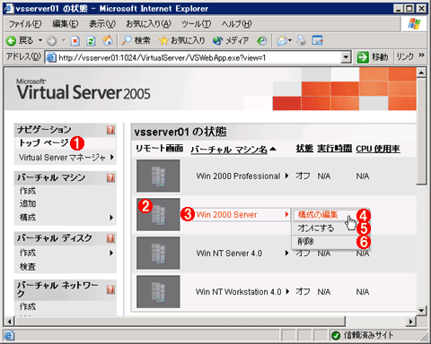Open the ヘルプ(H) menu
The height and width of the screenshot is (344, 431).
[236, 24]
